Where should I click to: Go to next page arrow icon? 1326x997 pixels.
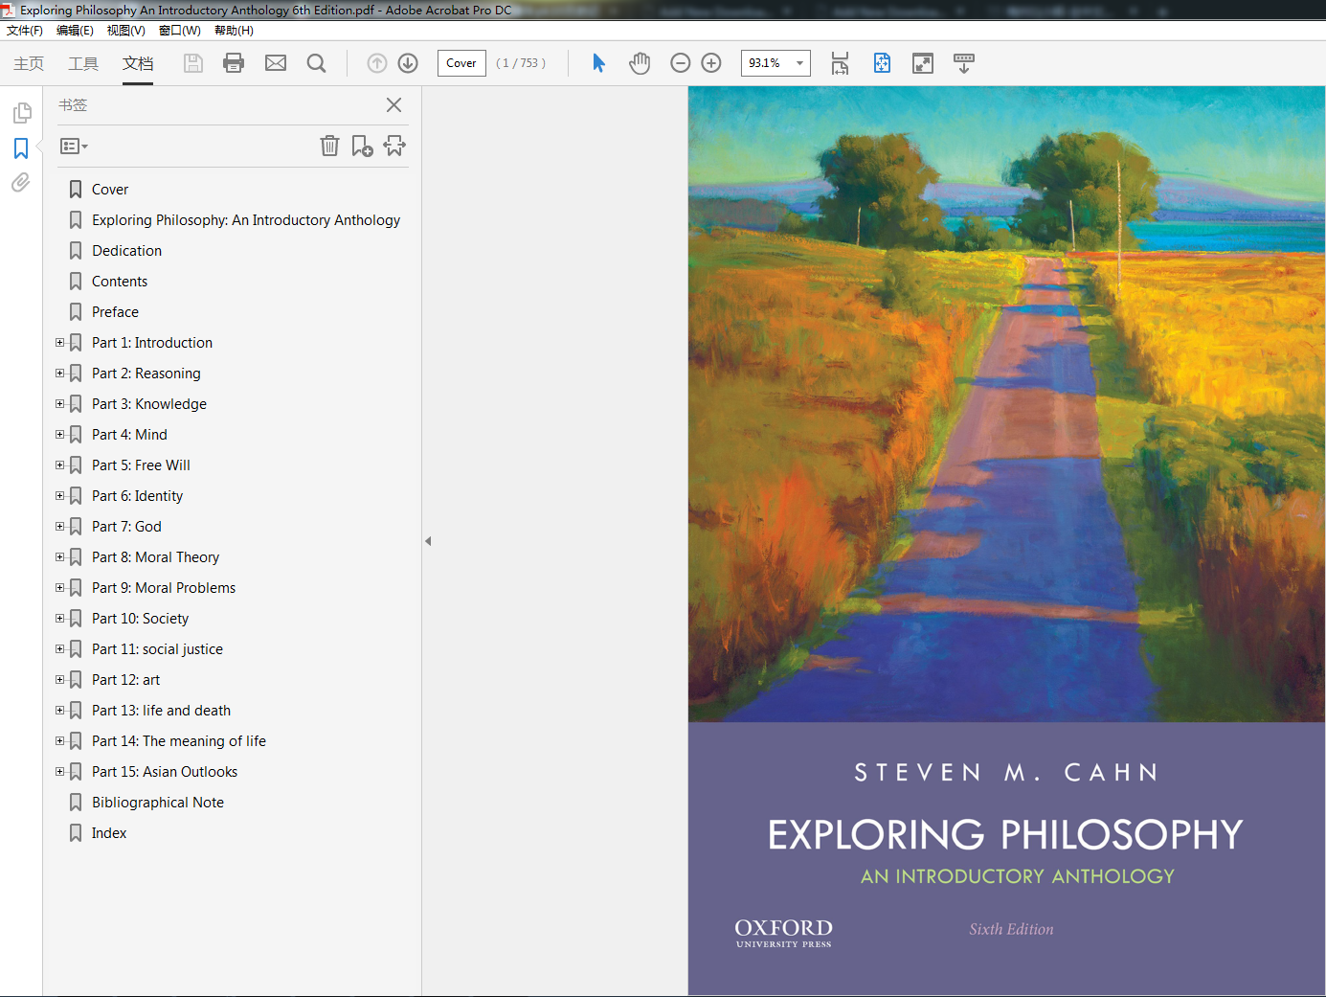tap(408, 63)
